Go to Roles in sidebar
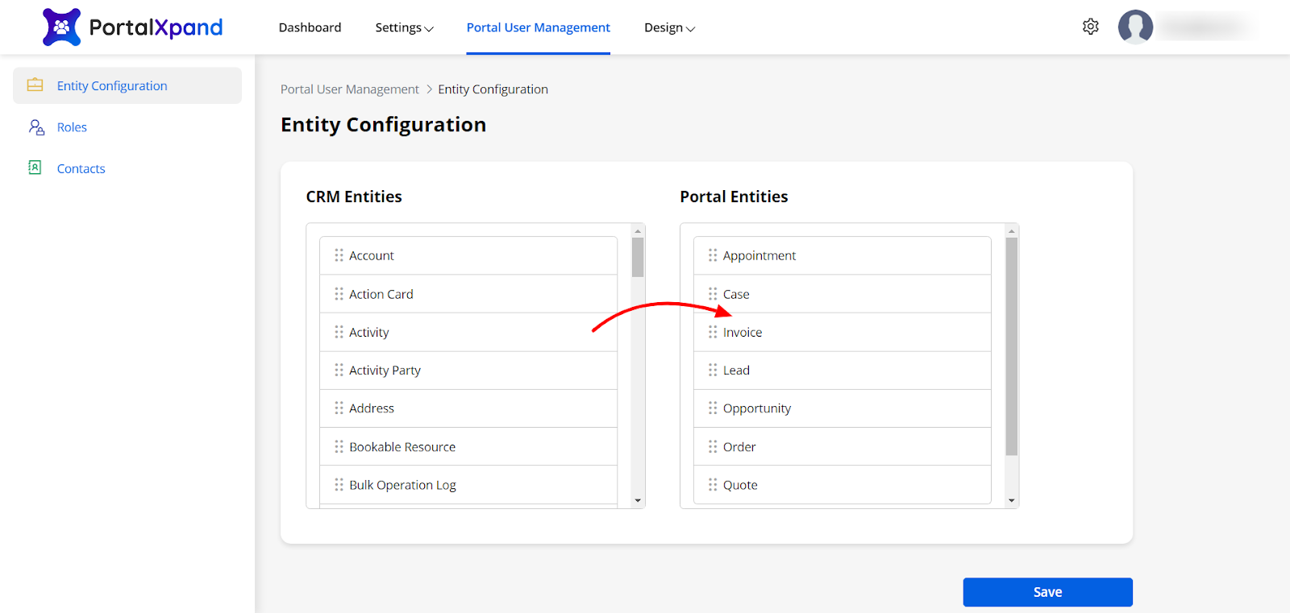 tap(72, 127)
